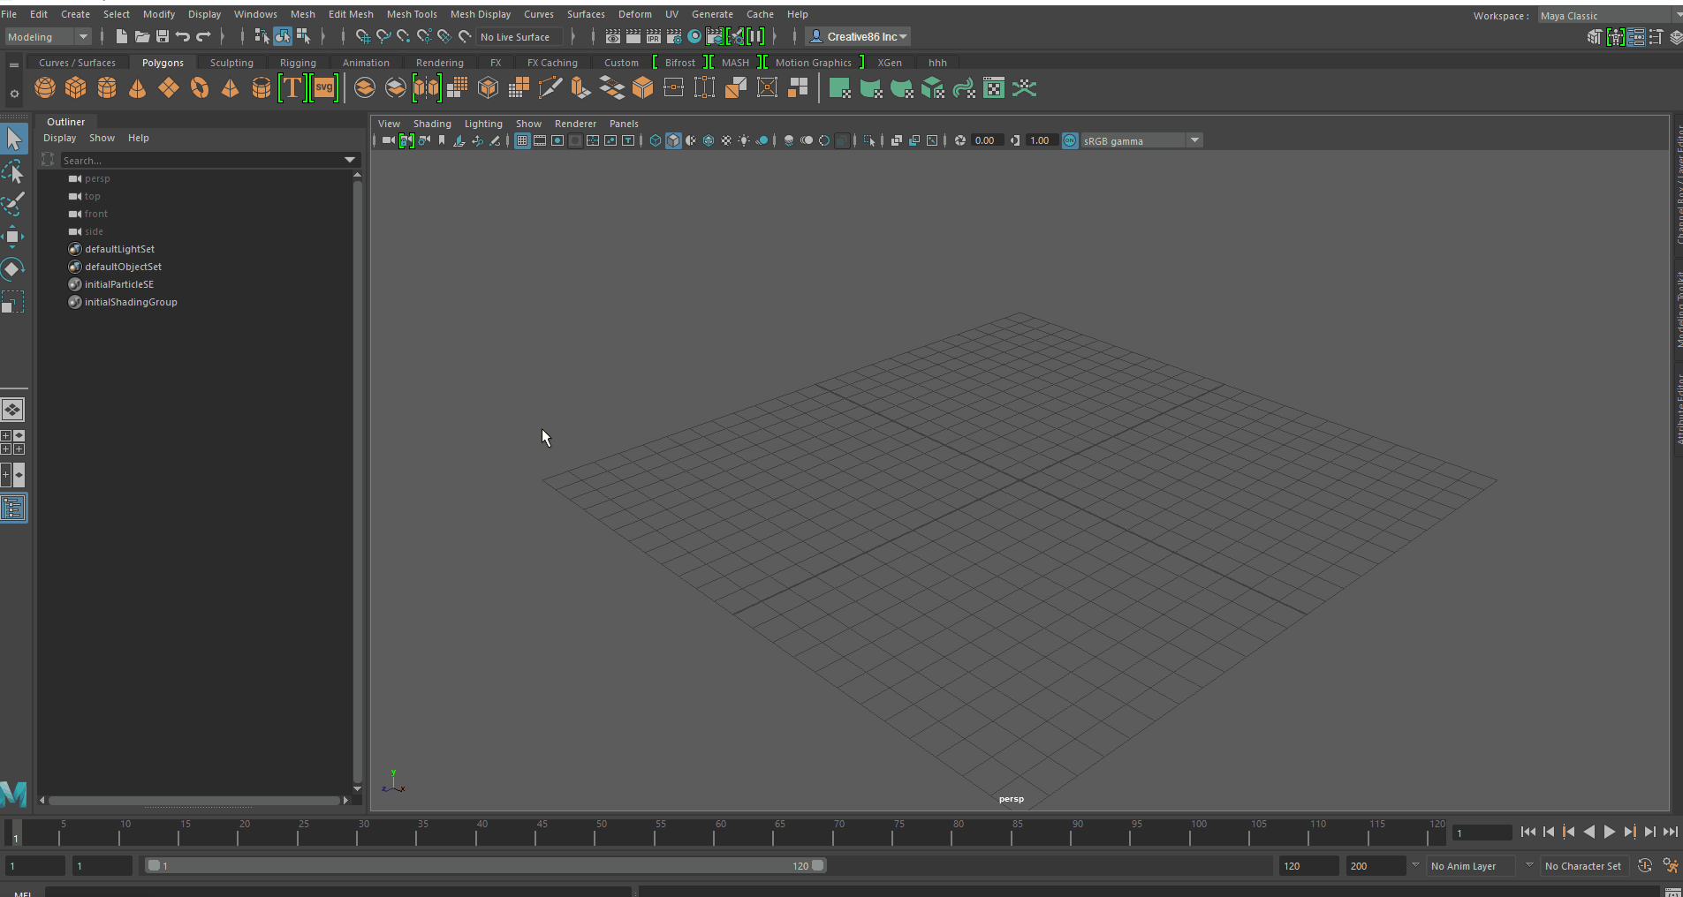Create a polygon plane from the shelf
The image size is (1683, 897).
169,87
